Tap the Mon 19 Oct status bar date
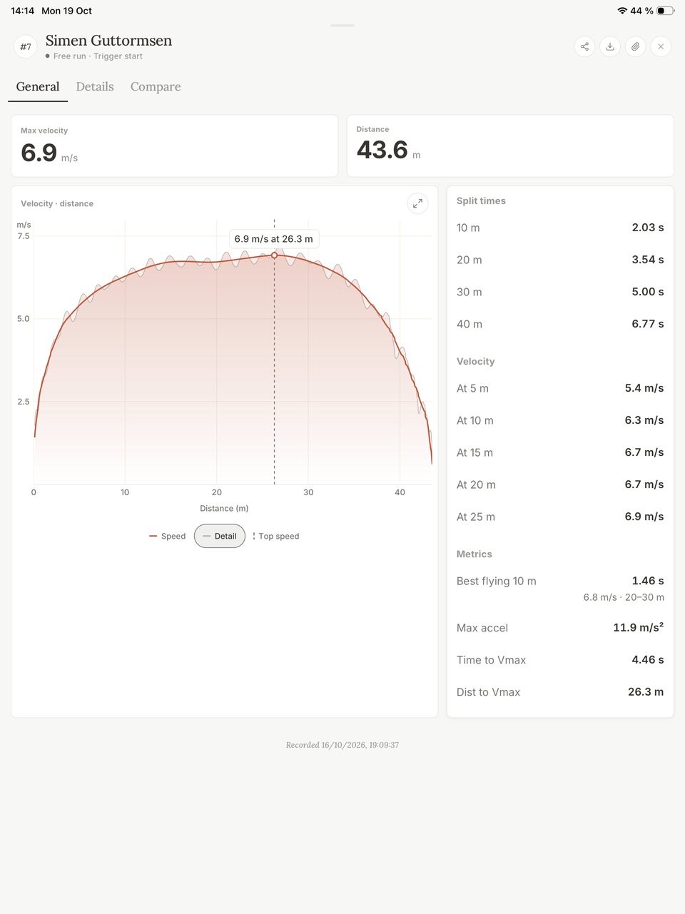The height and width of the screenshot is (914, 685). point(66,11)
